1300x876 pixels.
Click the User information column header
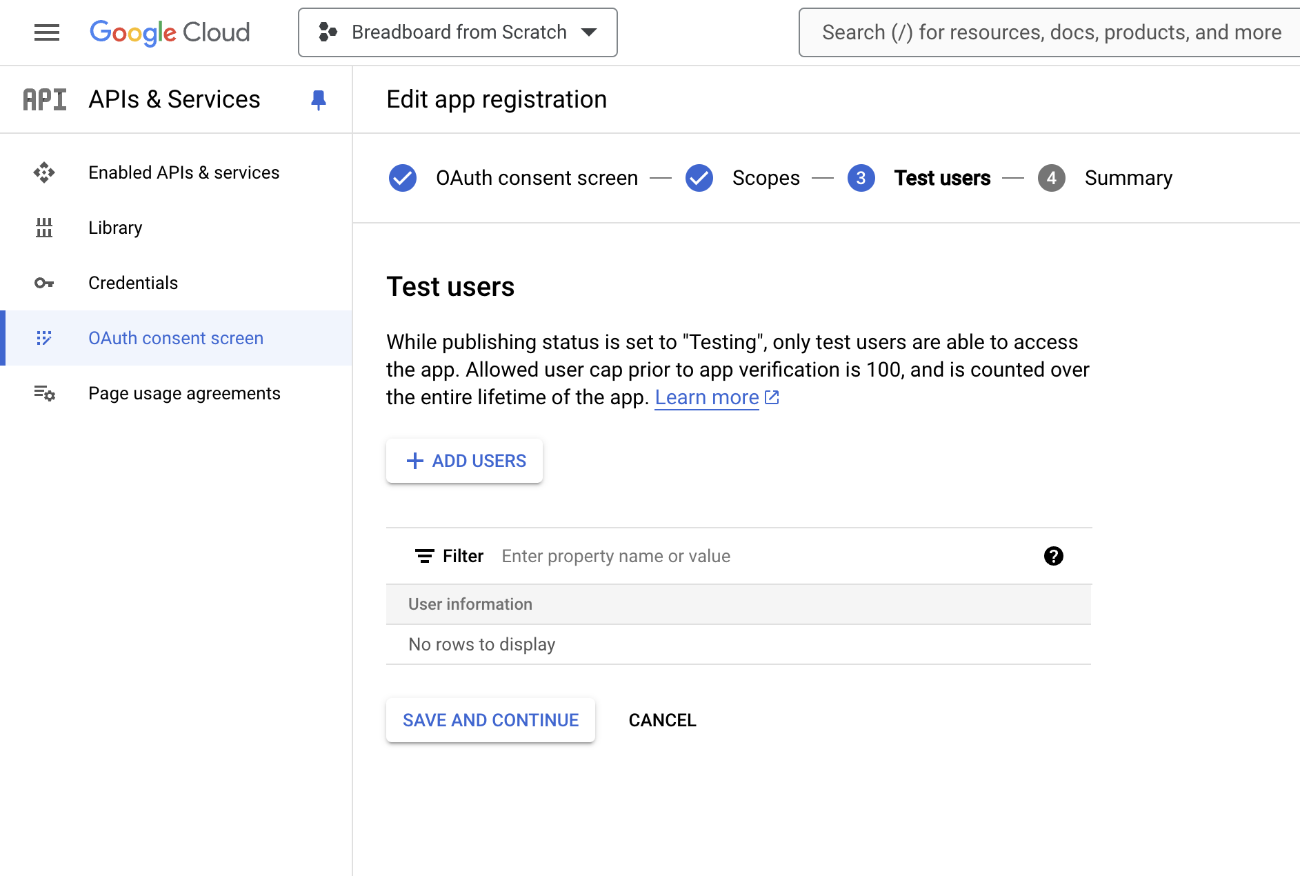coord(470,604)
